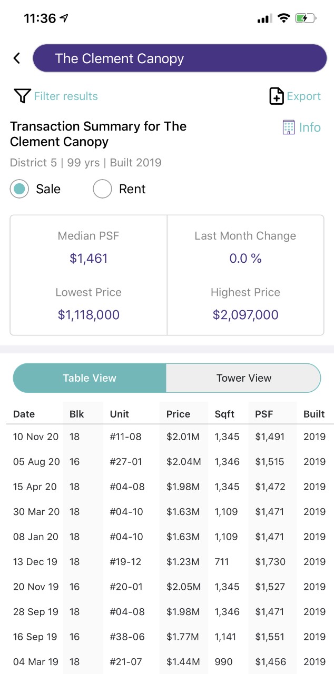Tap the Export text link

coord(303,96)
